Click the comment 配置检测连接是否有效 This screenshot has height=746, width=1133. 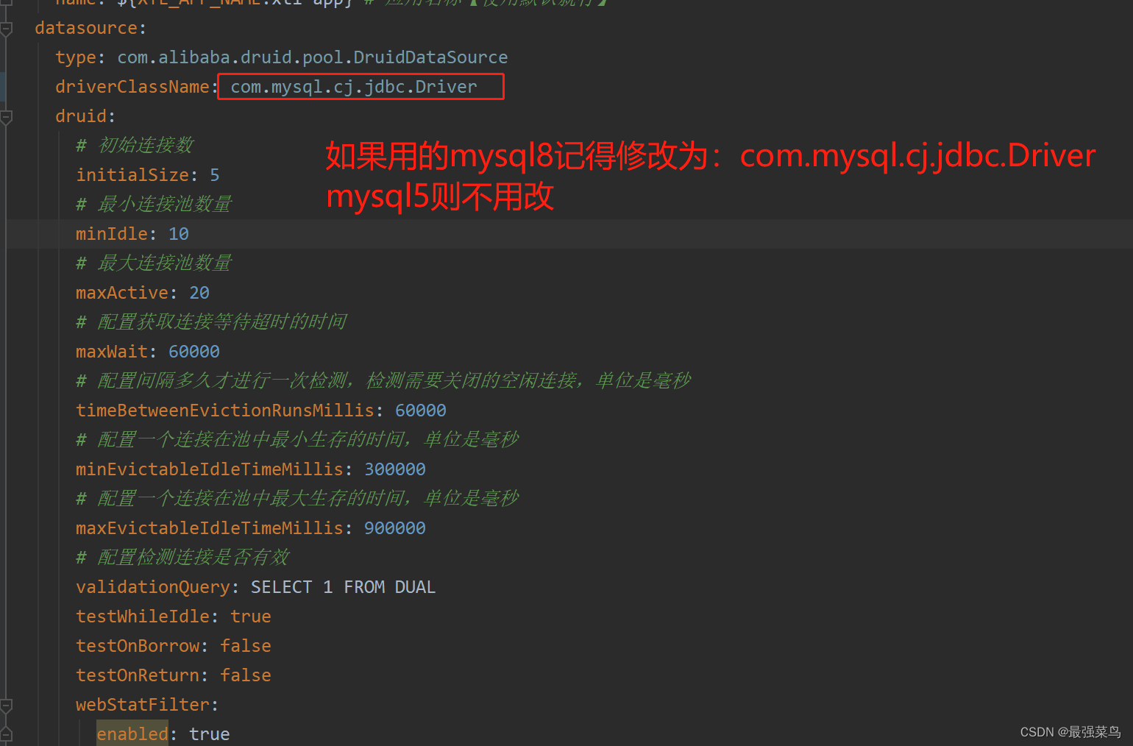point(182,557)
